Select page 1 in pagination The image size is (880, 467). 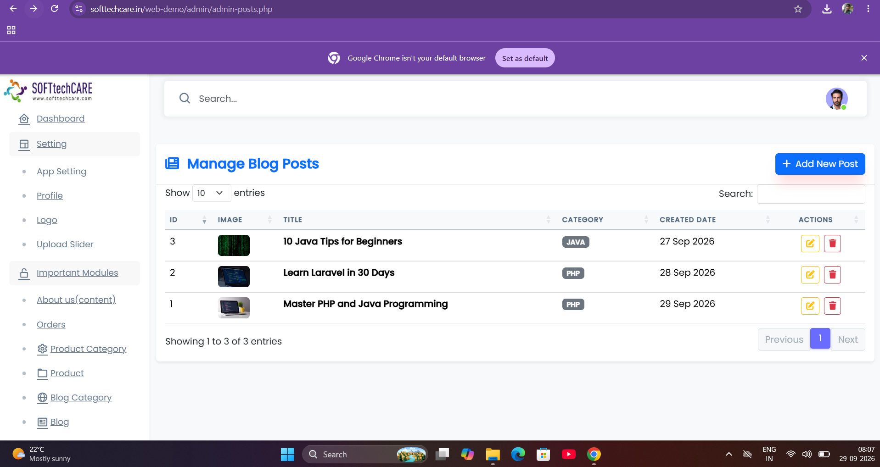point(820,339)
